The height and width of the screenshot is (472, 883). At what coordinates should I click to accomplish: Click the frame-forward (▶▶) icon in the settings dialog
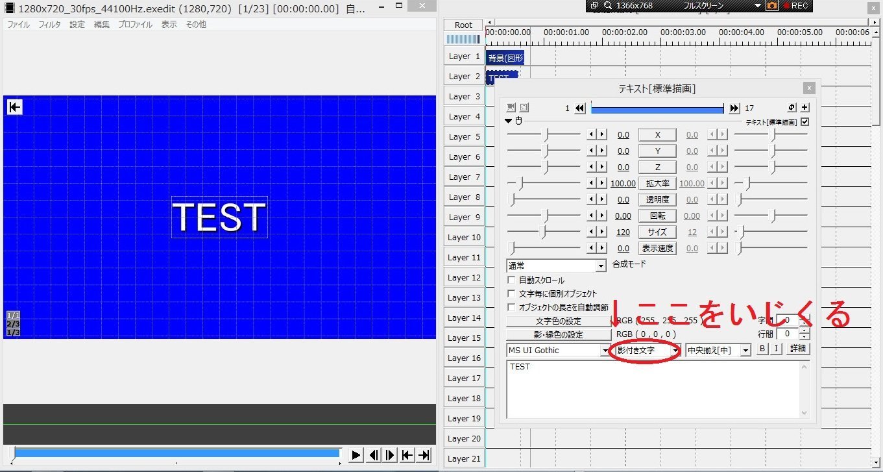pos(734,108)
